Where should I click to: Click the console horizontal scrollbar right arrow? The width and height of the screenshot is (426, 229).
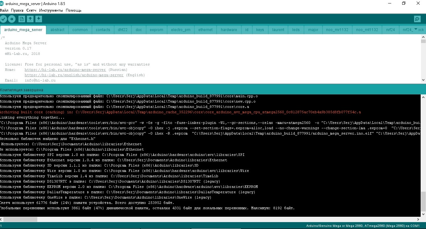pyautogui.click(x=418, y=219)
